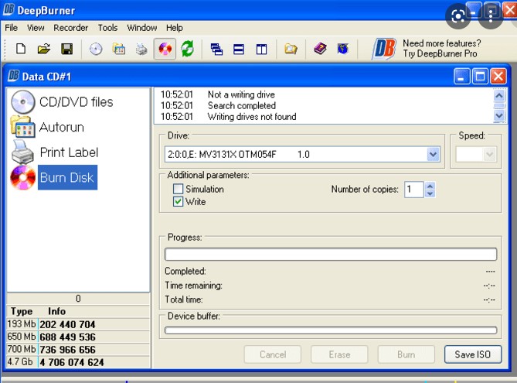The height and width of the screenshot is (383, 517).
Task: Tile windows vertically using the toolbar icon
Action: coord(261,50)
